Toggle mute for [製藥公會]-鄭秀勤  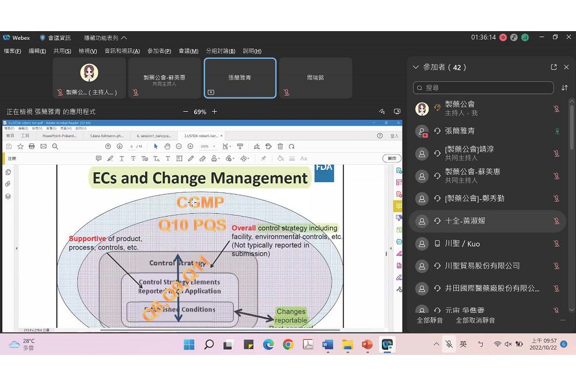pos(556,198)
